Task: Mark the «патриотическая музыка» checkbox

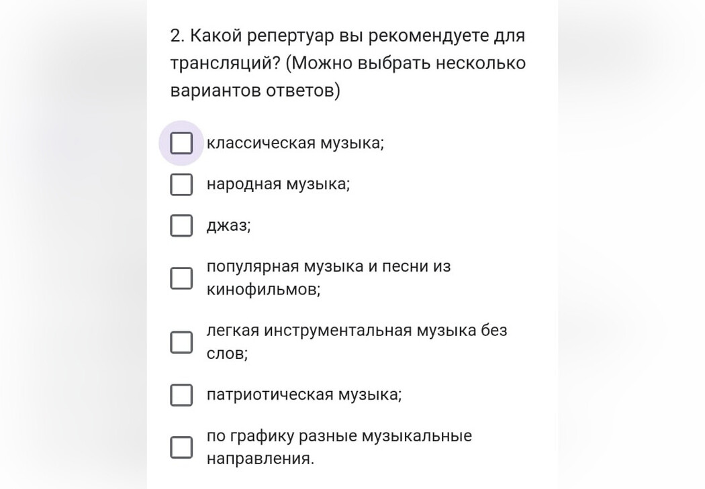Action: tap(181, 395)
